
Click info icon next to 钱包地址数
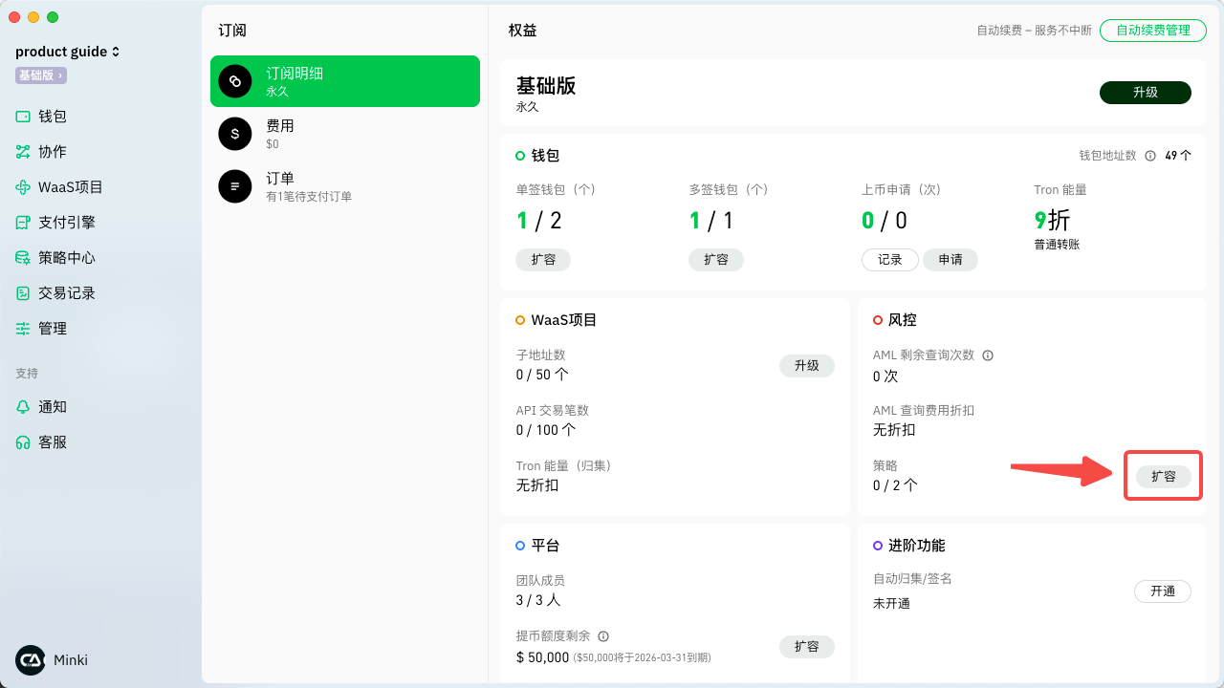pyautogui.click(x=1150, y=156)
